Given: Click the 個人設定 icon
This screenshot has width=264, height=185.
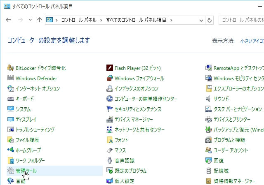Looking at the screenshot, I should click(x=110, y=181).
